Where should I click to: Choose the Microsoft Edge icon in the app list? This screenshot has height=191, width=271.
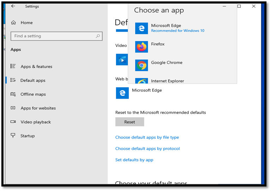click(141, 28)
